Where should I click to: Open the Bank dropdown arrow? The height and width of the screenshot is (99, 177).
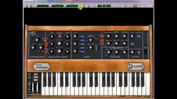coord(36,6)
